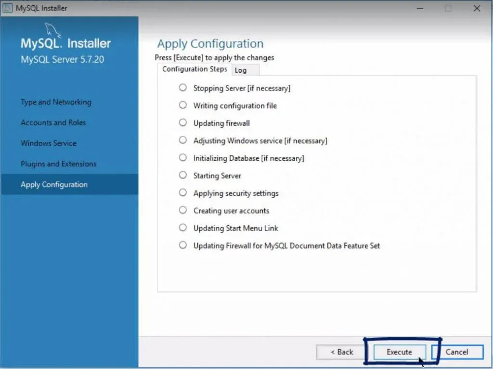
Task: Click the Adjusting Windows service step circle
Action: 182,140
